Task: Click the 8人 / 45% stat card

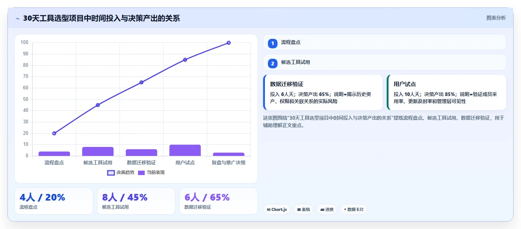Action: click(x=136, y=201)
